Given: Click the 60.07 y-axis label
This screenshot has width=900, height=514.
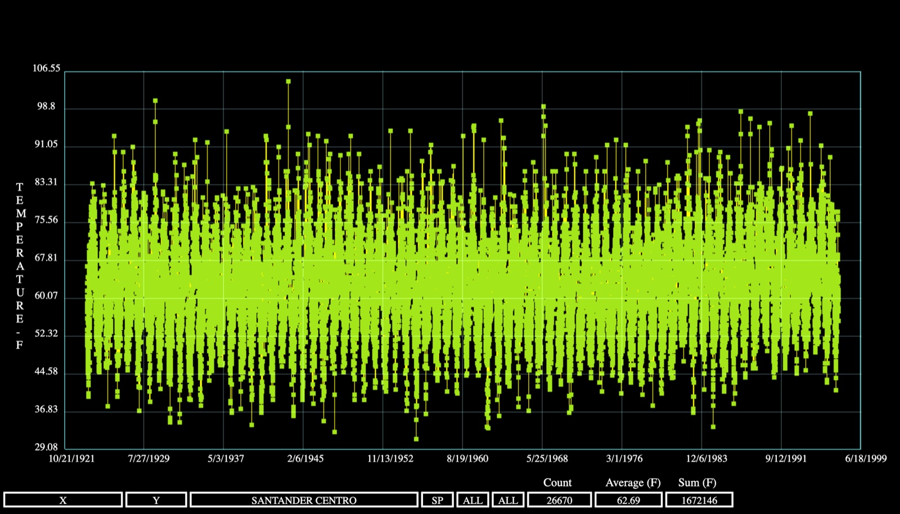Looking at the screenshot, I should click(46, 296).
